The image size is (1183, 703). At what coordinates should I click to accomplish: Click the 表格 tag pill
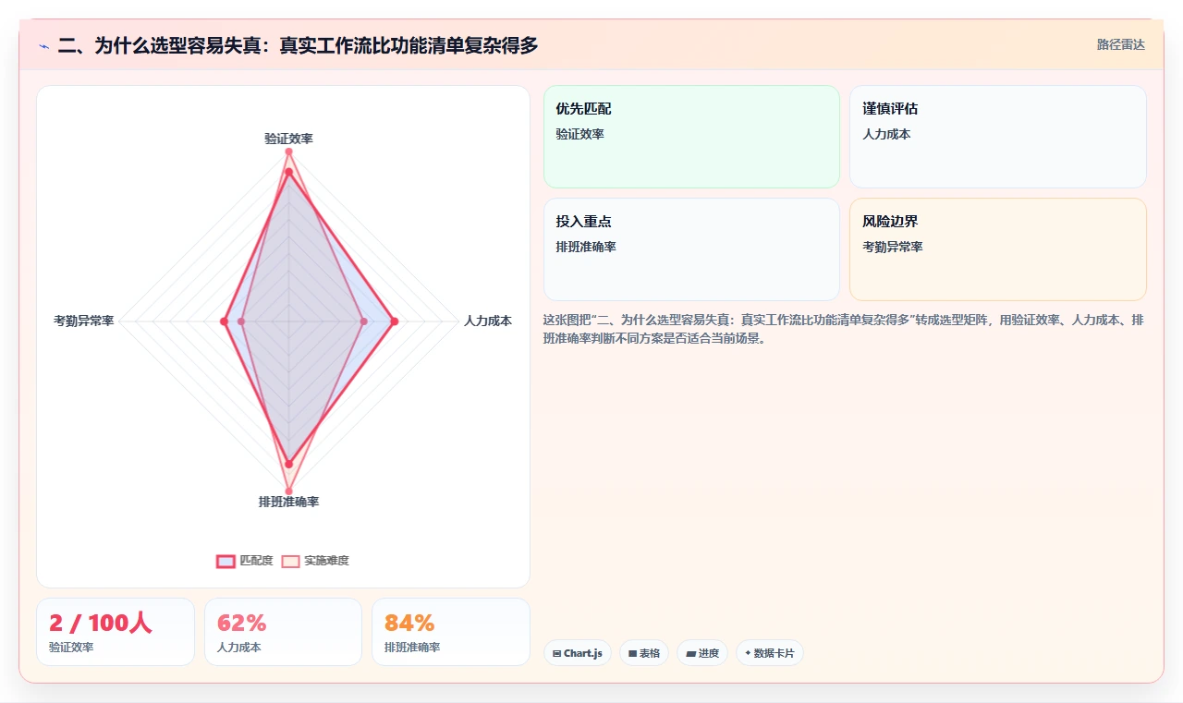[644, 653]
